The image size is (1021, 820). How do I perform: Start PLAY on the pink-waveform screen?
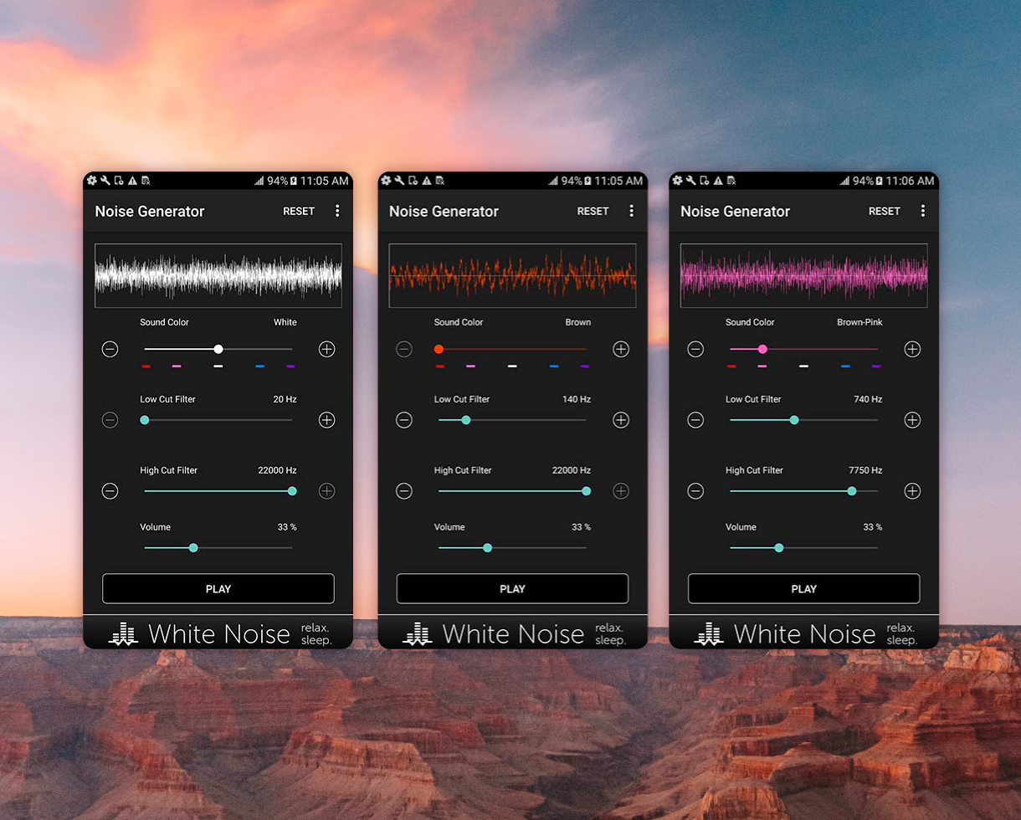click(x=804, y=589)
